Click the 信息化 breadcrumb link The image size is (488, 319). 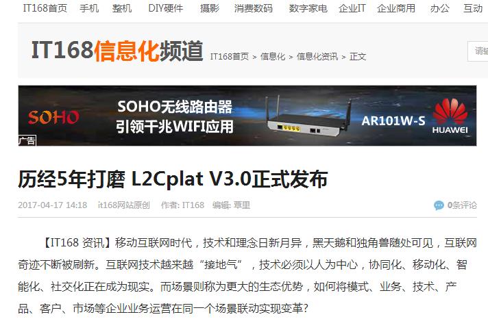273,57
